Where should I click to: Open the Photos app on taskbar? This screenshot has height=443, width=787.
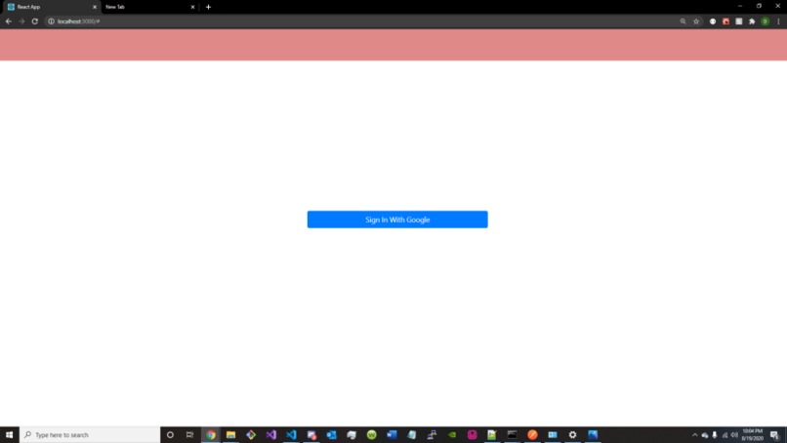[x=593, y=434]
